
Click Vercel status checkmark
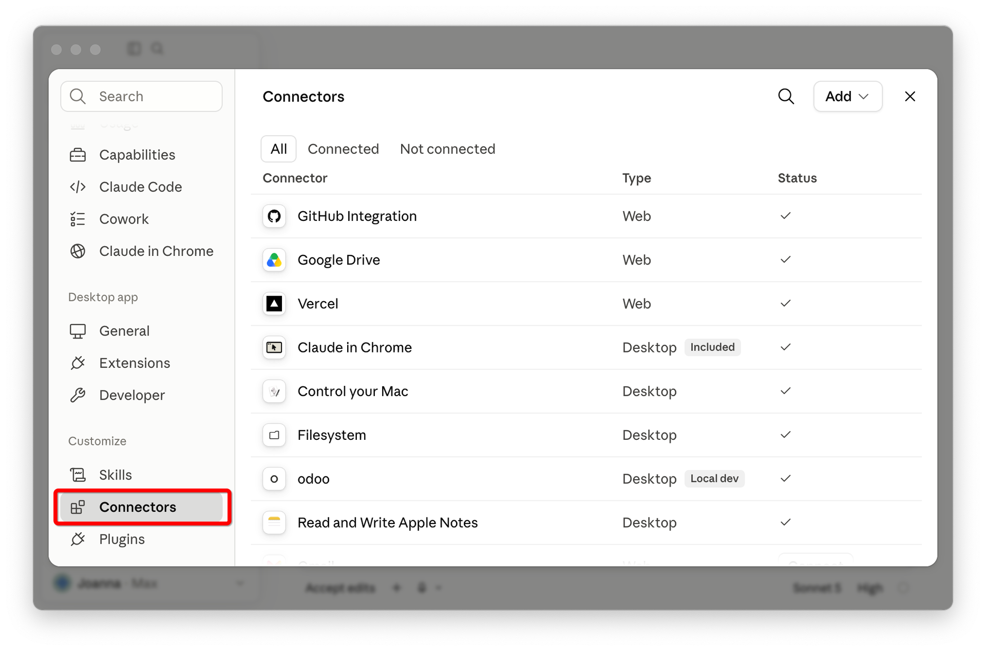pos(785,303)
